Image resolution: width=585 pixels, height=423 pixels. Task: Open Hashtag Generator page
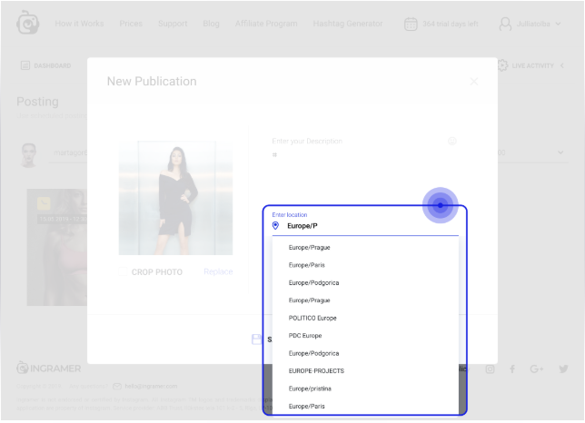click(348, 24)
